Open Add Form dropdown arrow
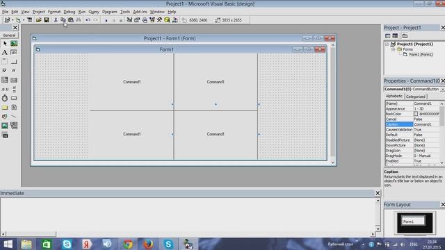This screenshot has width=445, height=250. pyautogui.click(x=24, y=20)
